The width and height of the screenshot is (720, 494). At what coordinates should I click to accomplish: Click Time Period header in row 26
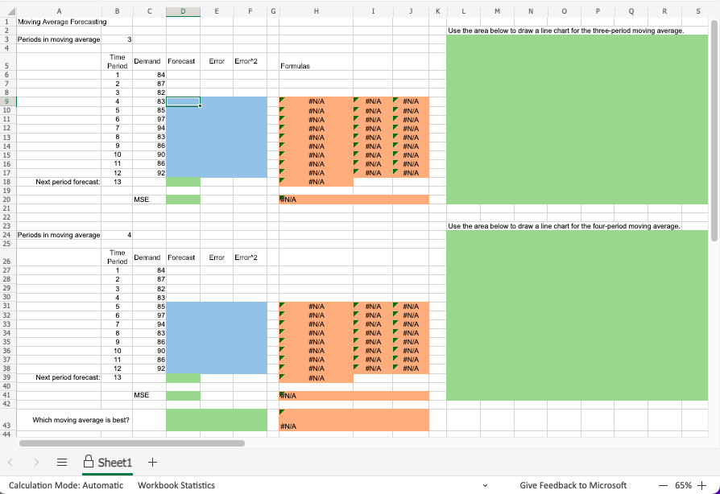coord(117,257)
